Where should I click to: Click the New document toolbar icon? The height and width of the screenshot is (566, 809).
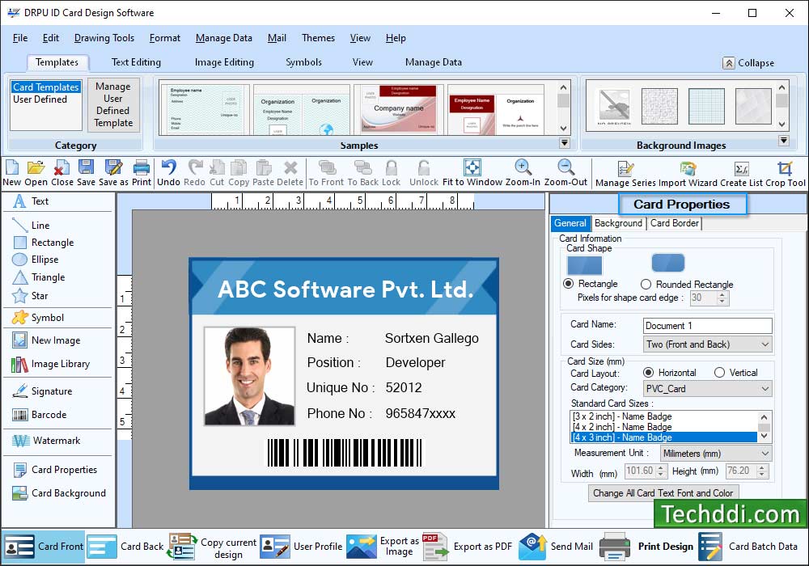pos(12,167)
